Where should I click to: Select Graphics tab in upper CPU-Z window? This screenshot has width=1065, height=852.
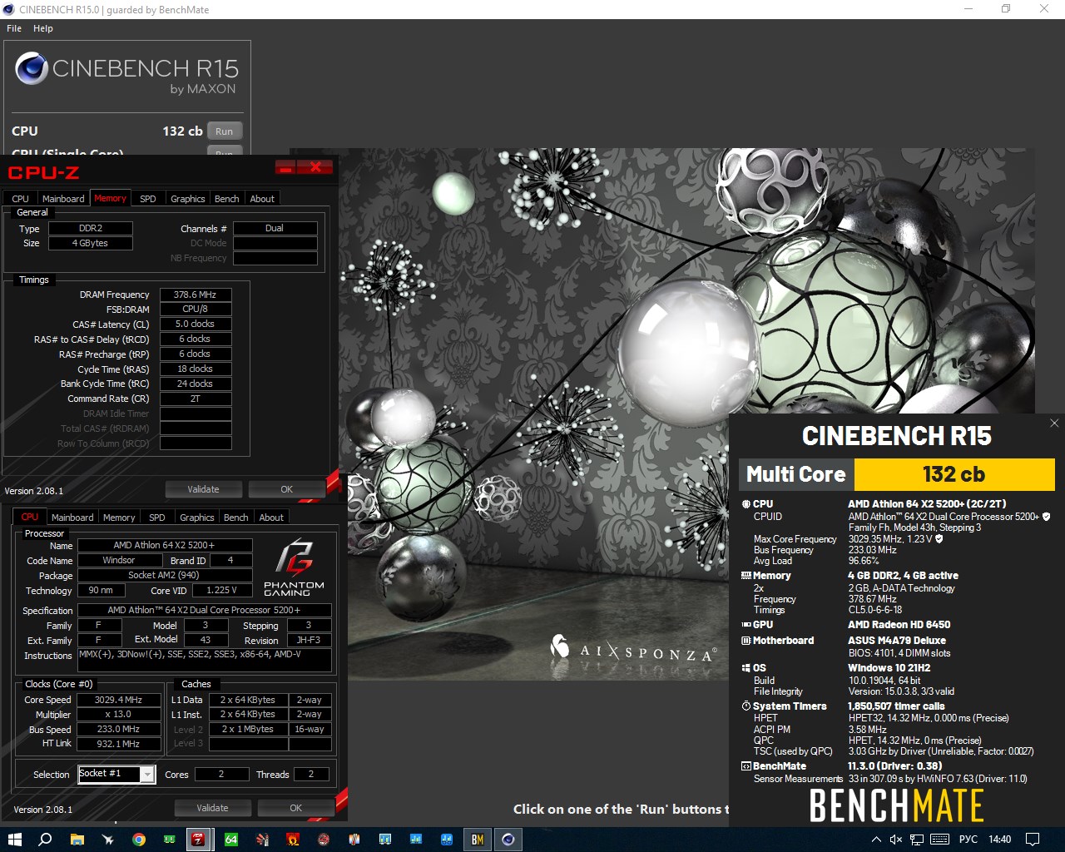click(x=188, y=199)
